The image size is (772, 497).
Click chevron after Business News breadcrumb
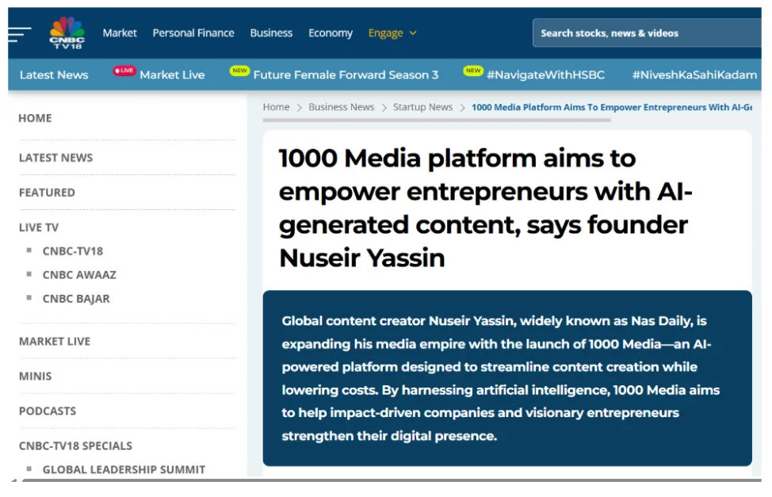pyautogui.click(x=384, y=107)
